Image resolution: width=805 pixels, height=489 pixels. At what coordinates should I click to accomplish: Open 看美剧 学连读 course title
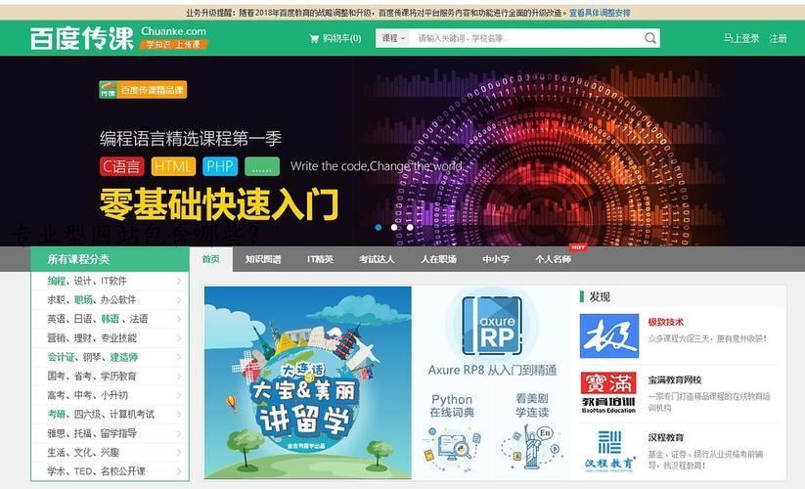532,405
